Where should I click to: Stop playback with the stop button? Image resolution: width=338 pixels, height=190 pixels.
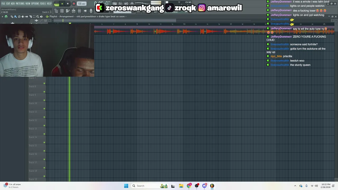coord(68,4)
